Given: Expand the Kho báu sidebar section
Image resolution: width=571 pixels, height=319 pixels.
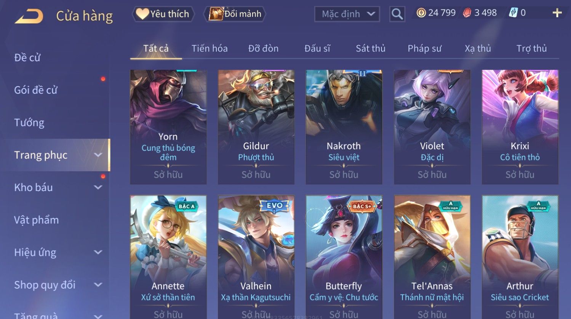Looking at the screenshot, I should coord(98,187).
